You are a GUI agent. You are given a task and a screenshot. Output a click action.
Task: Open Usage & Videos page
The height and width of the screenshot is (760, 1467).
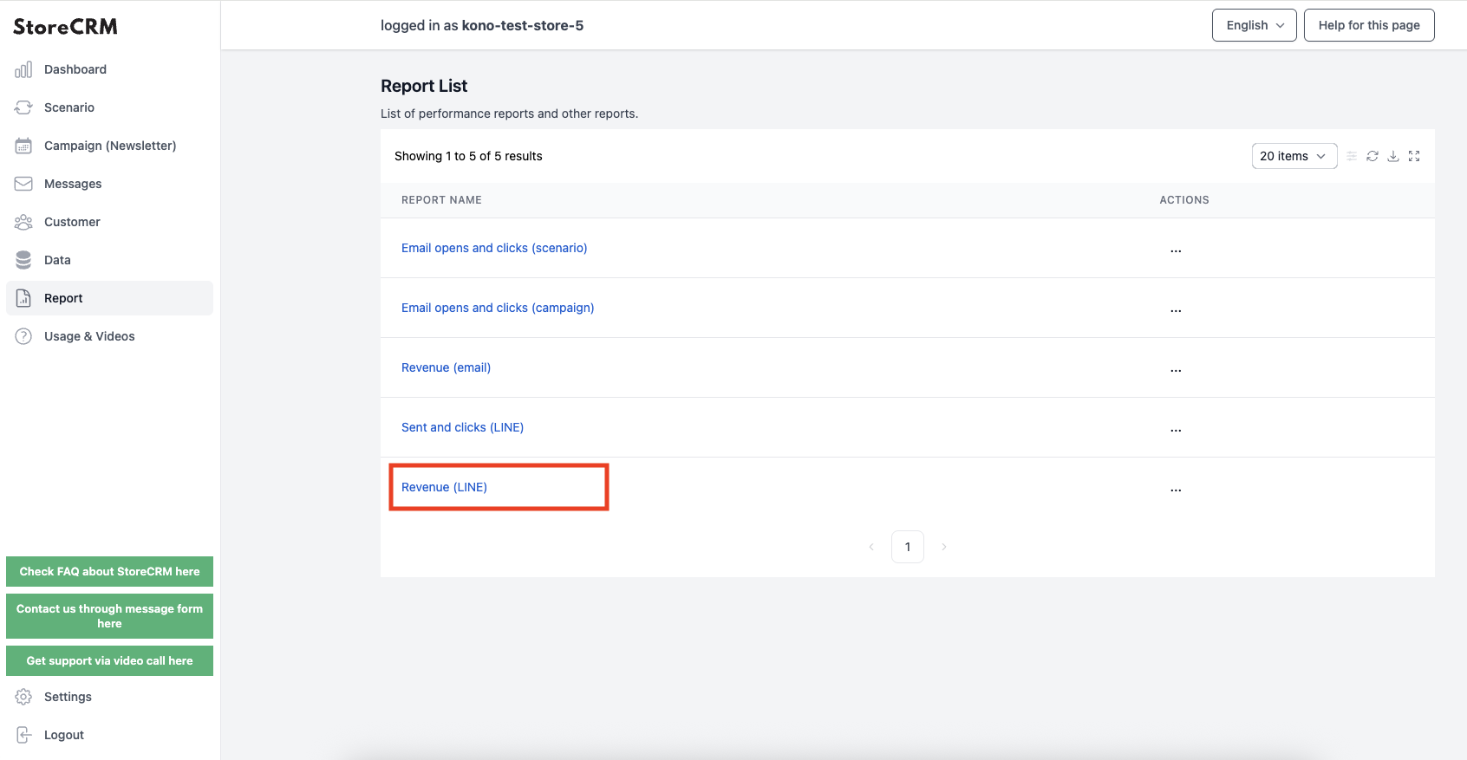pyautogui.click(x=109, y=336)
